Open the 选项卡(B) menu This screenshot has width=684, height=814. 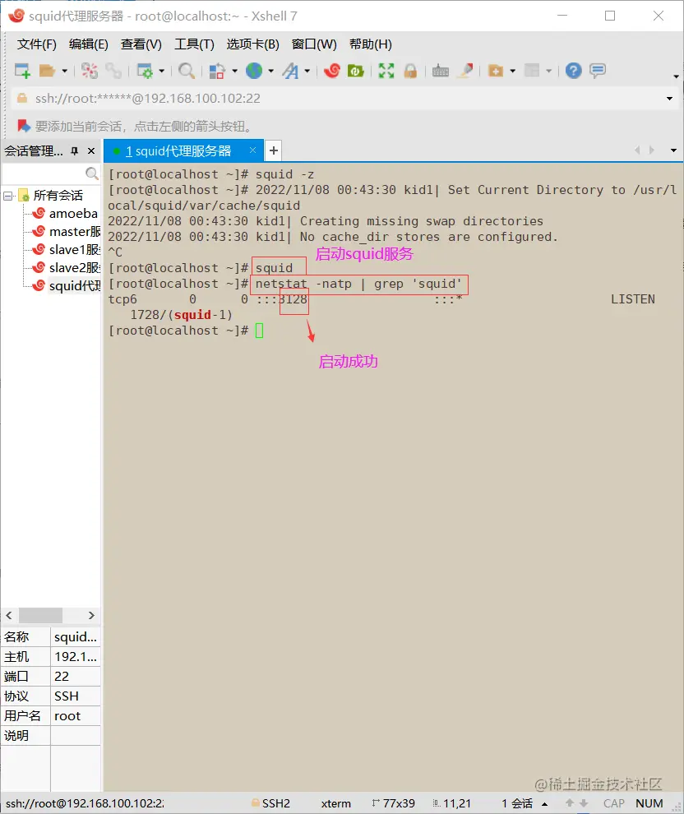(252, 44)
